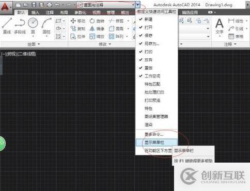This screenshot has width=250, height=191.
Task: Select the Table (表格) tool
Action: tap(236, 36)
